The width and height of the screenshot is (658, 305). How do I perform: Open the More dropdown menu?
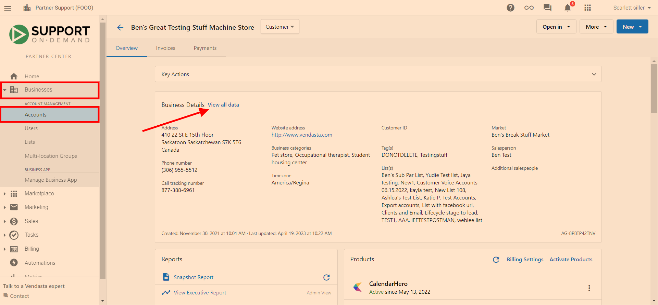tap(596, 27)
